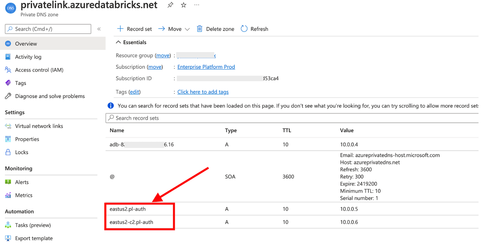Image resolution: width=484 pixels, height=248 pixels.
Task: Click the sidebar Search (Cmd+/) box
Action: [48, 29]
